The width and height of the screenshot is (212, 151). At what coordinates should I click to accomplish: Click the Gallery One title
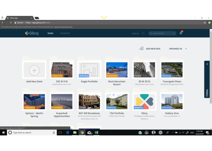(x=172, y=113)
